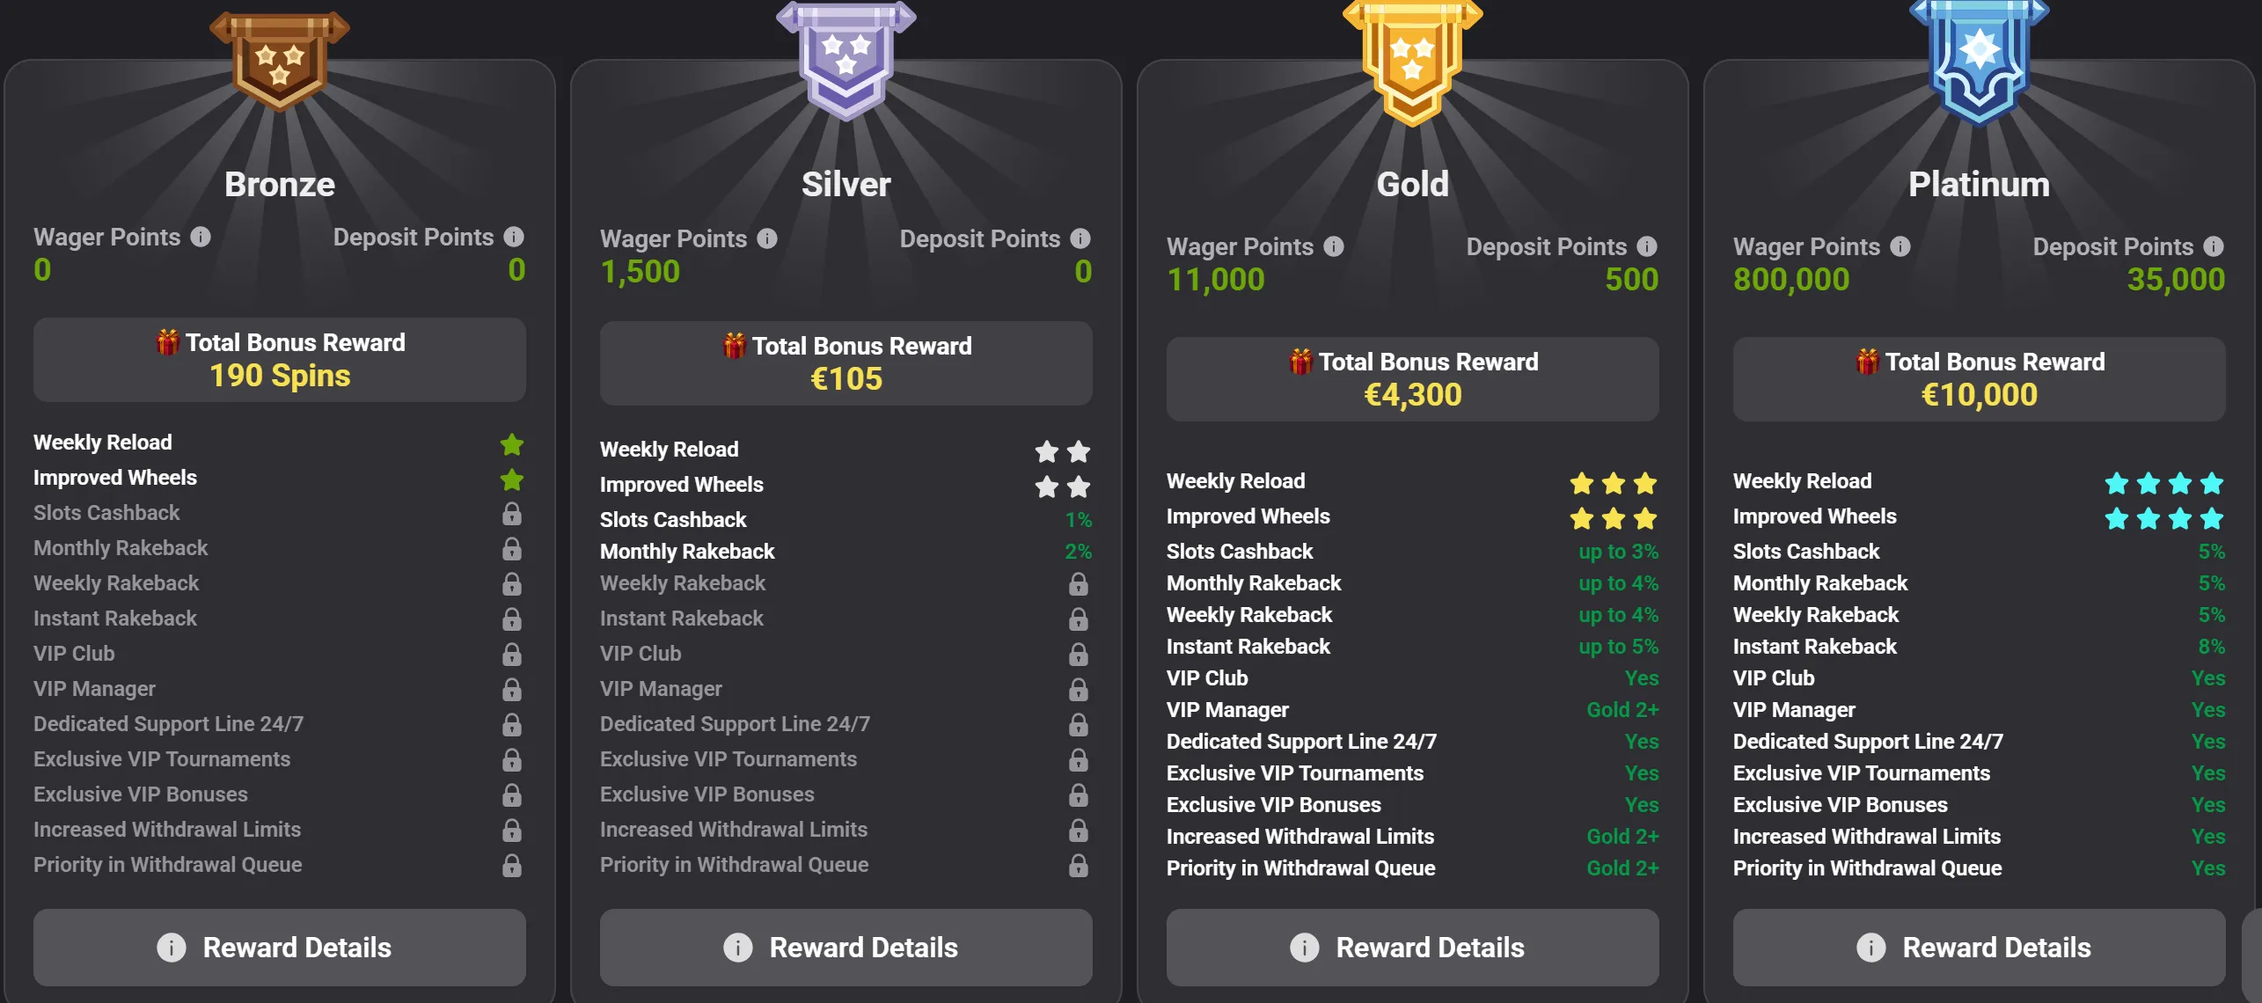Click the Silver Total Bonus Reward €105 box
Image resolution: width=2262 pixels, height=1003 pixels.
(846, 363)
